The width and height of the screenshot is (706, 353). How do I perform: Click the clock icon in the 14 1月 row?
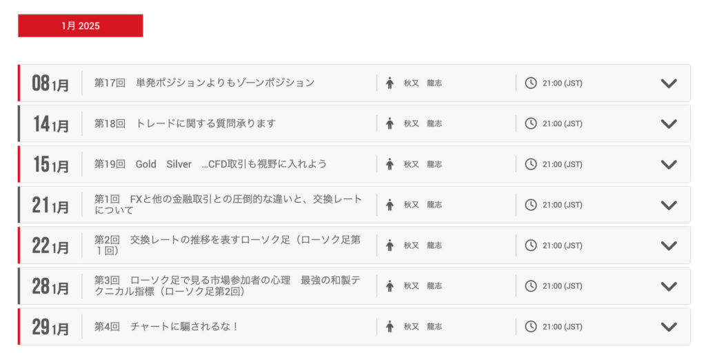coord(531,124)
